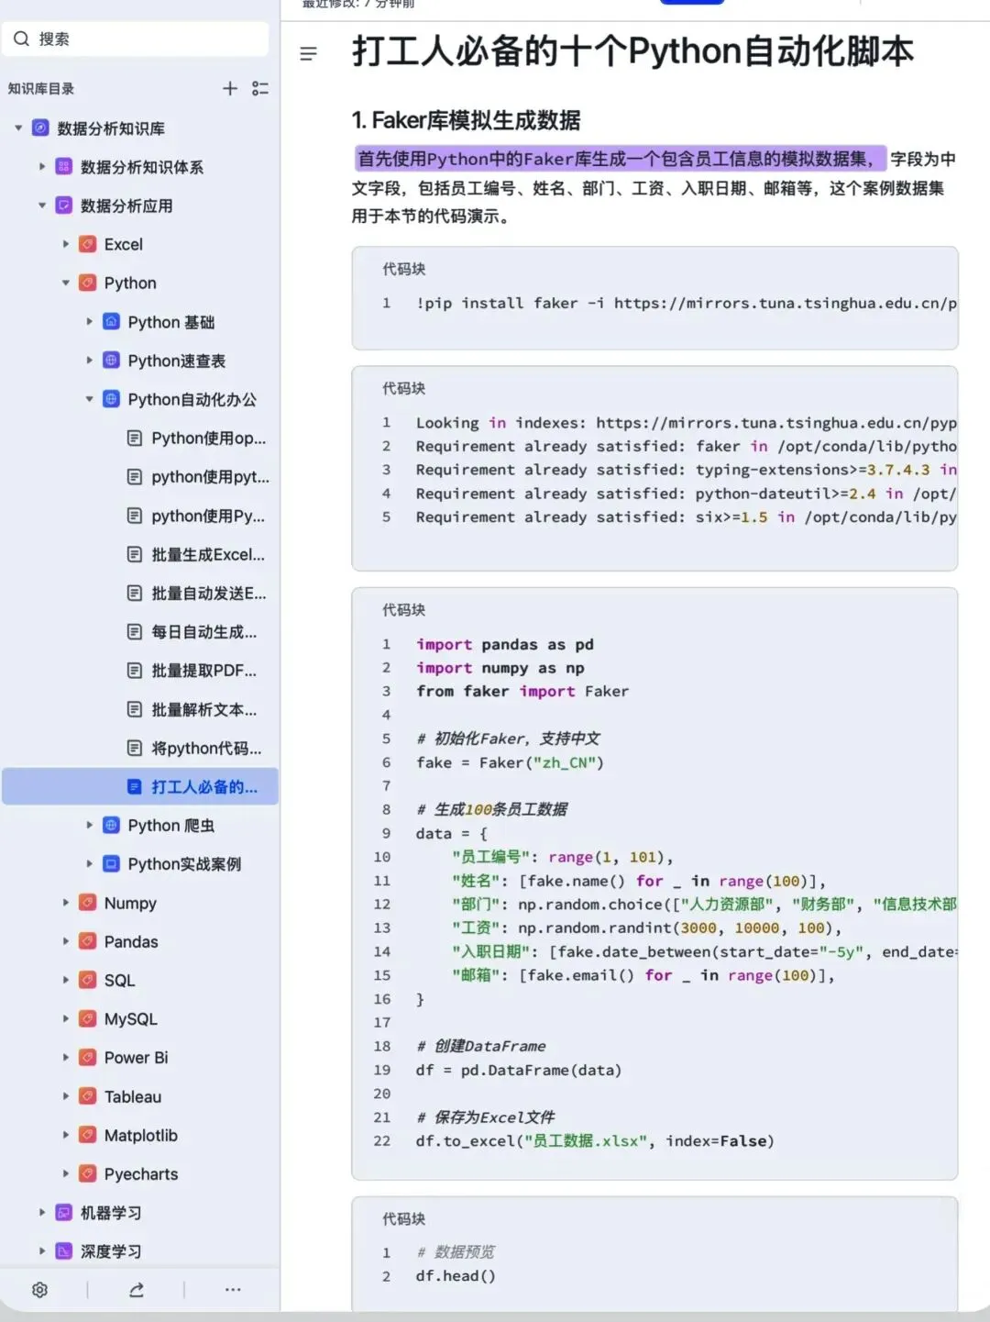Screen dimensions: 990x1322
Task: Click the Python速查表 blue icon
Action: (x=111, y=361)
